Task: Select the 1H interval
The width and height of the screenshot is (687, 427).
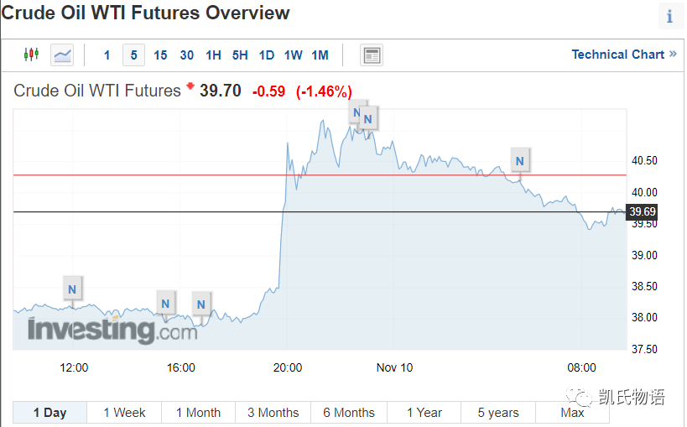Action: pyautogui.click(x=213, y=55)
